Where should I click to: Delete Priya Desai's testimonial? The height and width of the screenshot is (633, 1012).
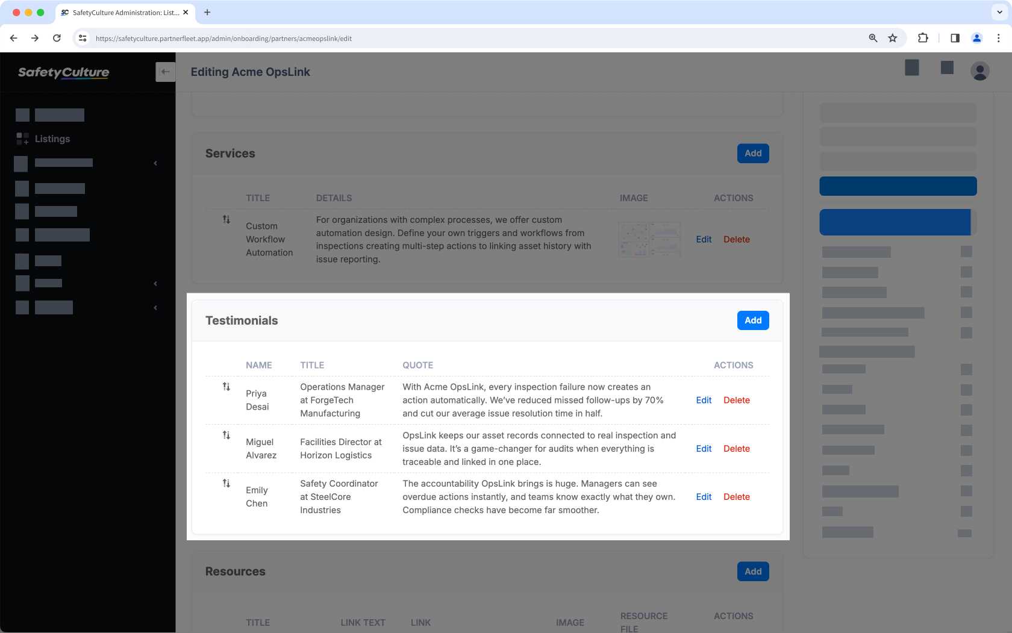pyautogui.click(x=737, y=400)
